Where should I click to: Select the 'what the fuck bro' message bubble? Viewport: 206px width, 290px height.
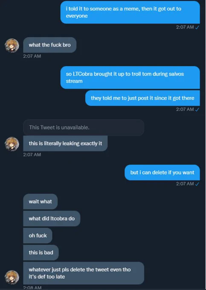(50, 45)
